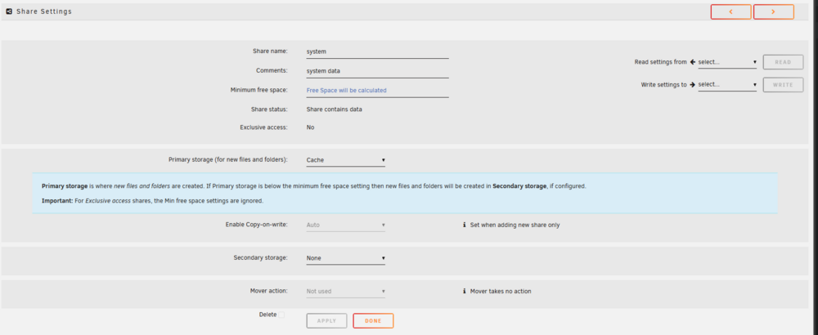Open Write settings to select dropdown
818x335 pixels.
(727, 84)
